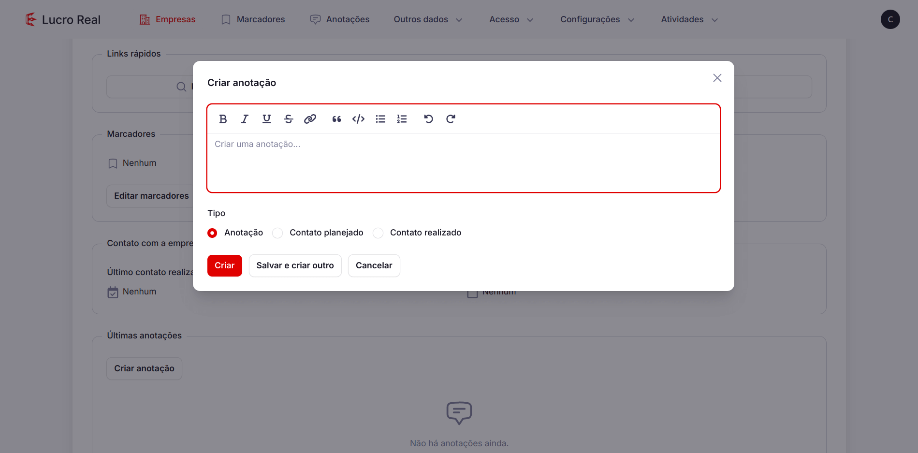The width and height of the screenshot is (918, 453).
Task: Enable strikethrough text formatting
Action: (x=289, y=119)
